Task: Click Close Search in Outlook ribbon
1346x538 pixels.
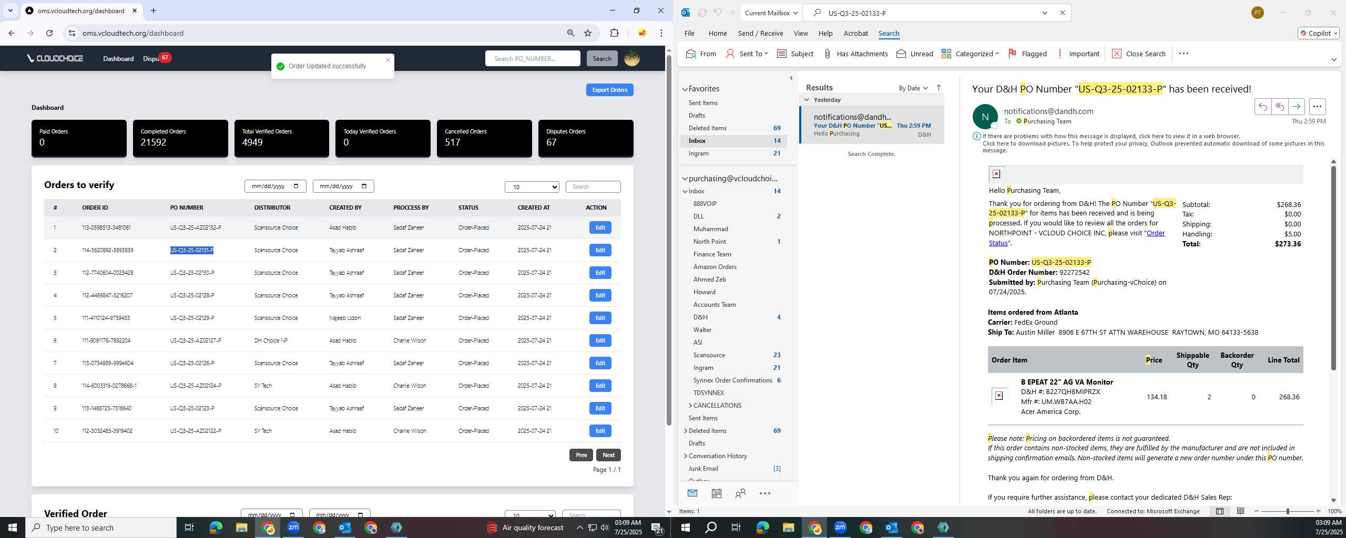Action: 1139,54
